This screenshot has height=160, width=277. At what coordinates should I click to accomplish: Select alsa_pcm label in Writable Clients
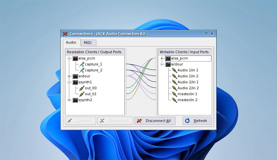[179, 58]
